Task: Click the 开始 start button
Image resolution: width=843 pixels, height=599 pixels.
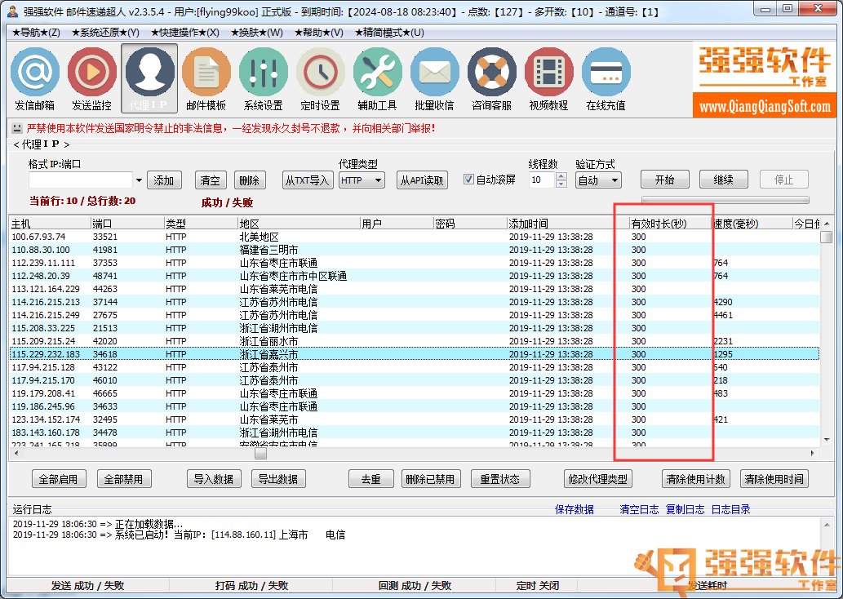Action: click(x=664, y=180)
